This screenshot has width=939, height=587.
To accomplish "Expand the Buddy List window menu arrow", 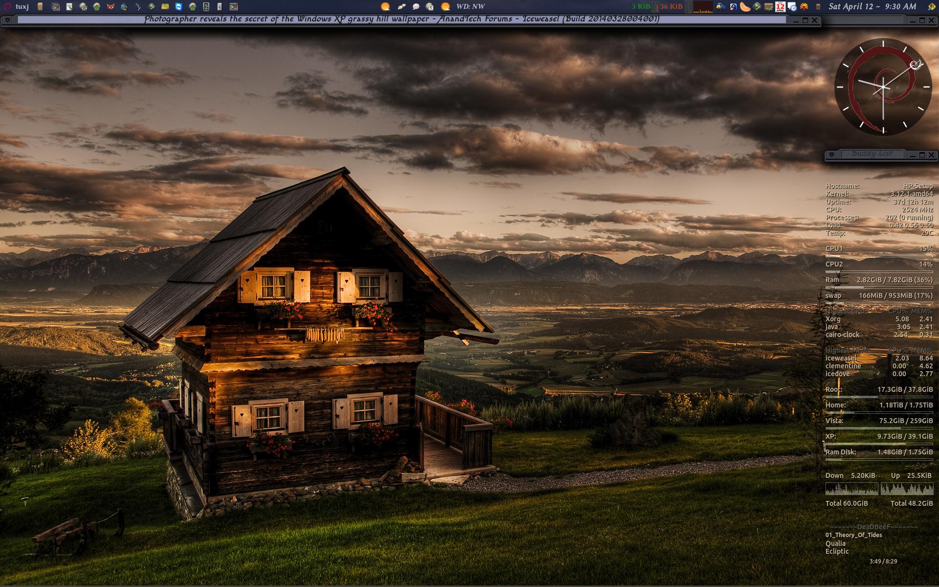I will pyautogui.click(x=831, y=155).
